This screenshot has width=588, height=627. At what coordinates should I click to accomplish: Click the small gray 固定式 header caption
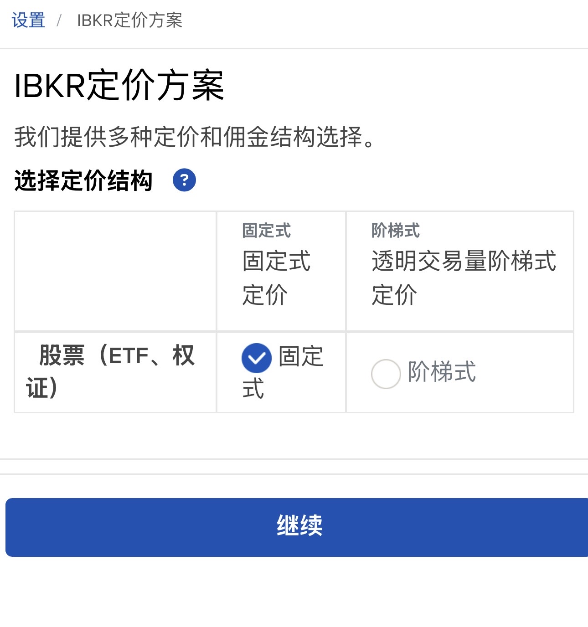(x=266, y=231)
